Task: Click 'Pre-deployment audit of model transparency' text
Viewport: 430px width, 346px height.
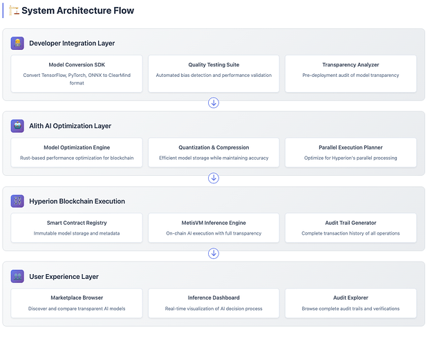Action: (350, 75)
